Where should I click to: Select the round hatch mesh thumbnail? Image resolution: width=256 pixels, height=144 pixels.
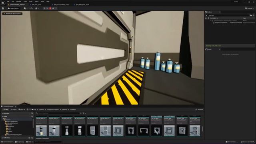(156, 131)
